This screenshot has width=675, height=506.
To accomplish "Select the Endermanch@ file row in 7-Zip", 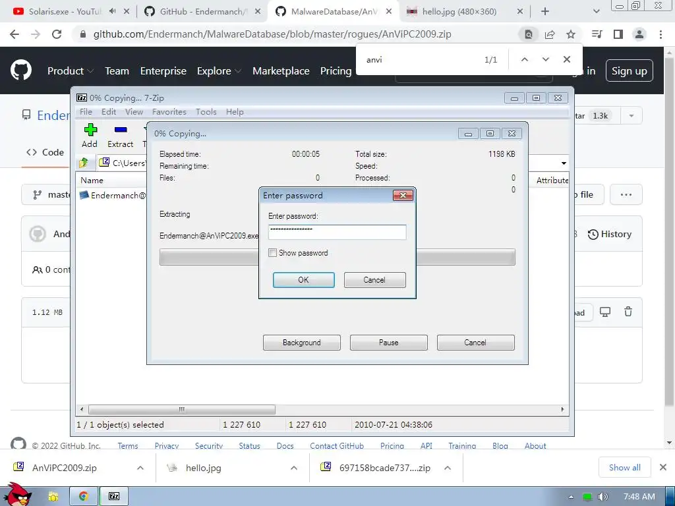I will coord(113,195).
